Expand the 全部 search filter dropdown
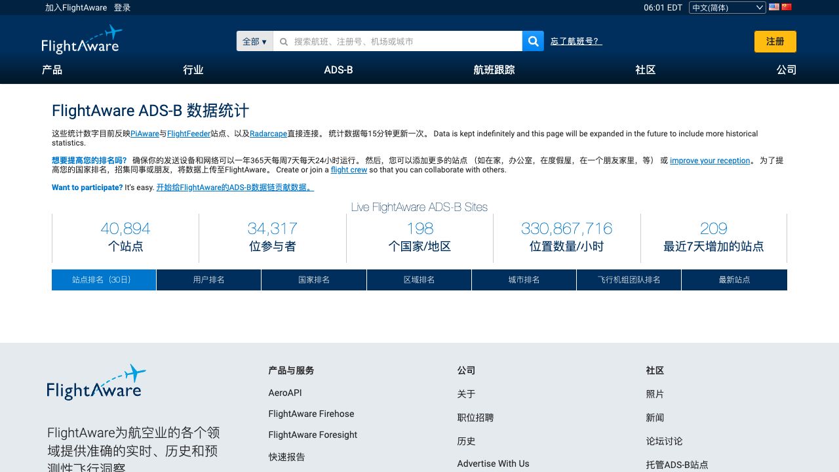Screen dimensions: 839x472 [x=254, y=41]
